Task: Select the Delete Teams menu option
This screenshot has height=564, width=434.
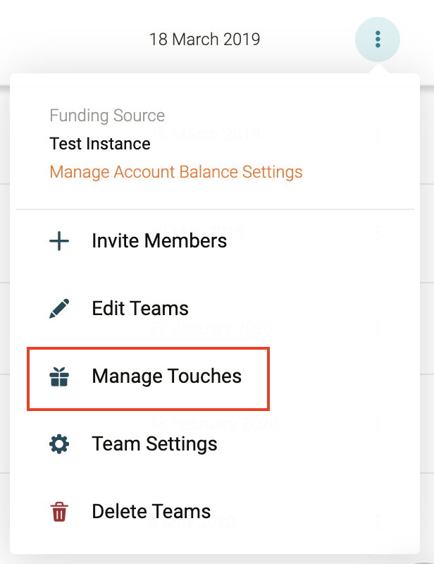Action: point(151,512)
